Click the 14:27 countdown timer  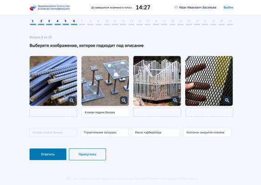(x=143, y=7)
